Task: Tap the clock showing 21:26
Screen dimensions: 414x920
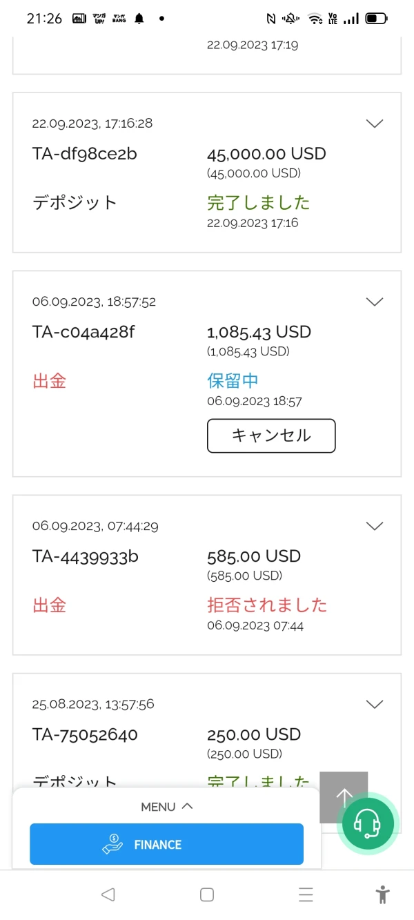Action: (x=43, y=19)
